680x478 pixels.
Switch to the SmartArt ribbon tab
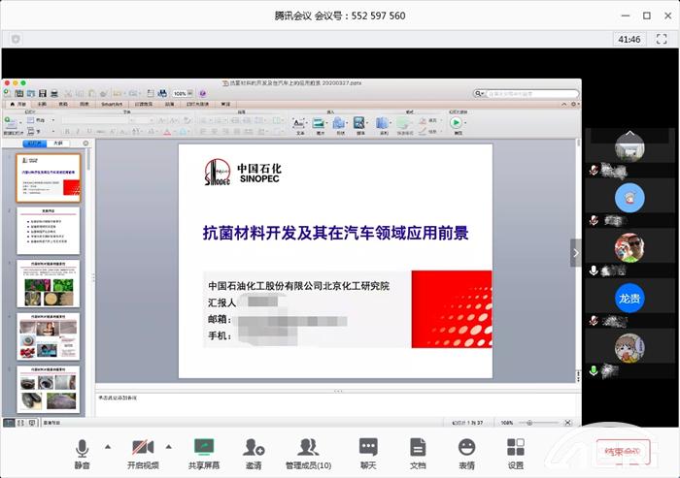(112, 104)
